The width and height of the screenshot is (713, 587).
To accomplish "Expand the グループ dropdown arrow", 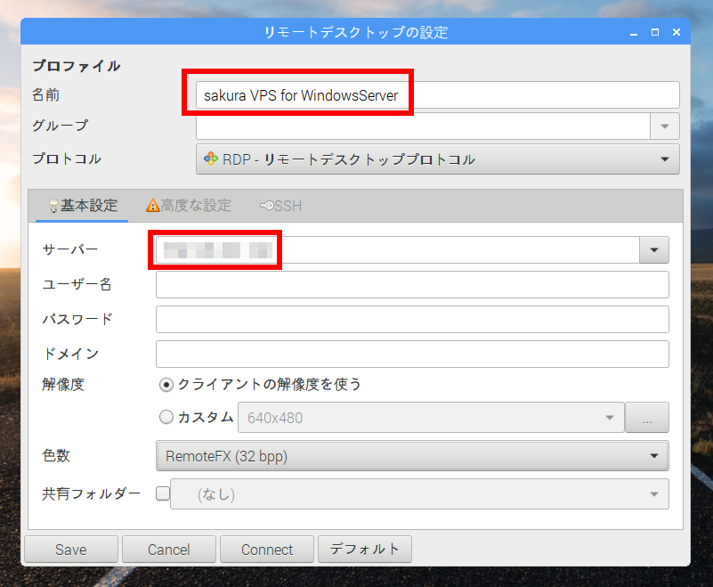I will tap(664, 126).
